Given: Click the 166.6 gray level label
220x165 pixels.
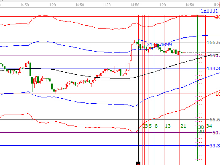Looking at the screenshot, I should [x=213, y=42].
